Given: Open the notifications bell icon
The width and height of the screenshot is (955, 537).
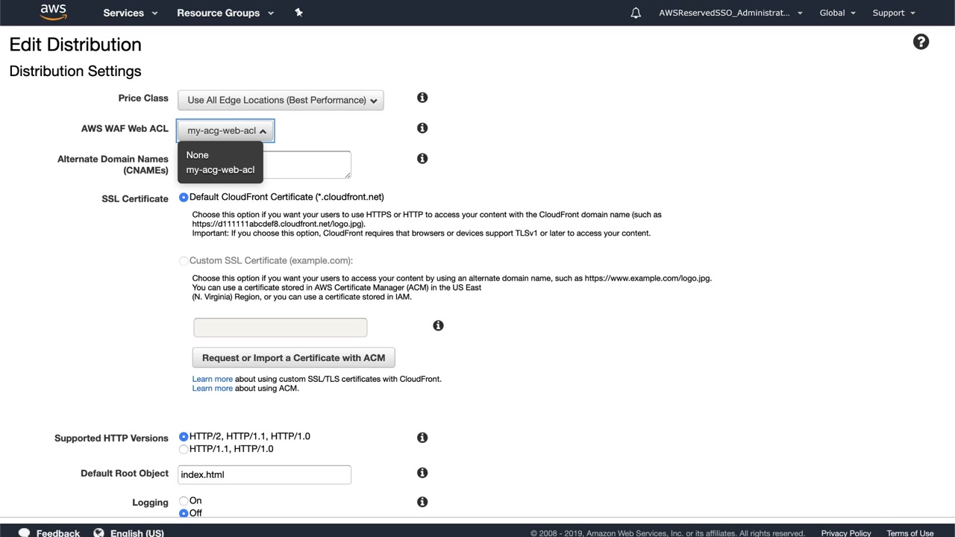Looking at the screenshot, I should [x=636, y=13].
